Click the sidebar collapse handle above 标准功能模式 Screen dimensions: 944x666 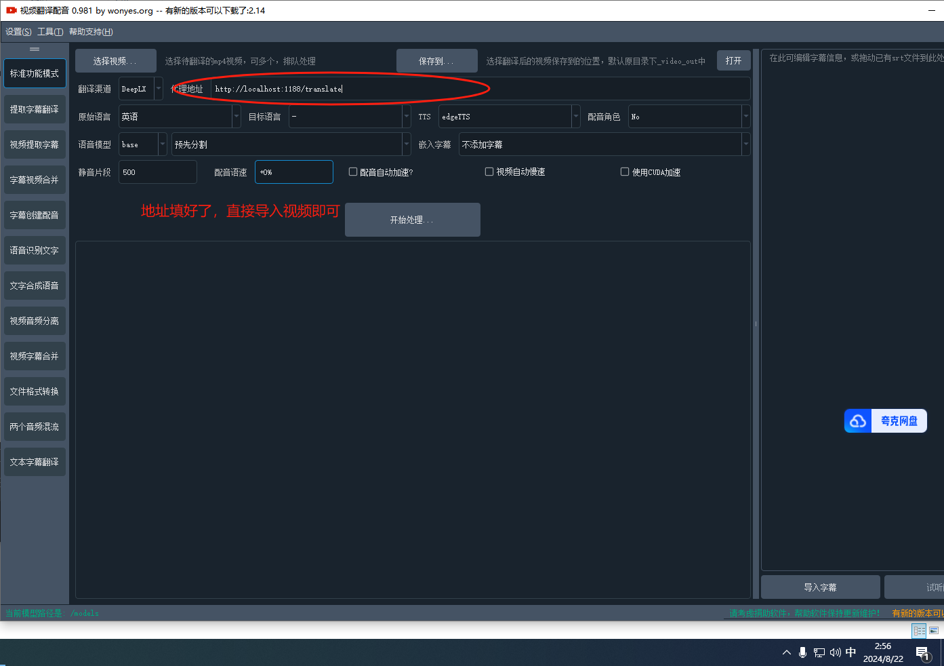coord(35,50)
